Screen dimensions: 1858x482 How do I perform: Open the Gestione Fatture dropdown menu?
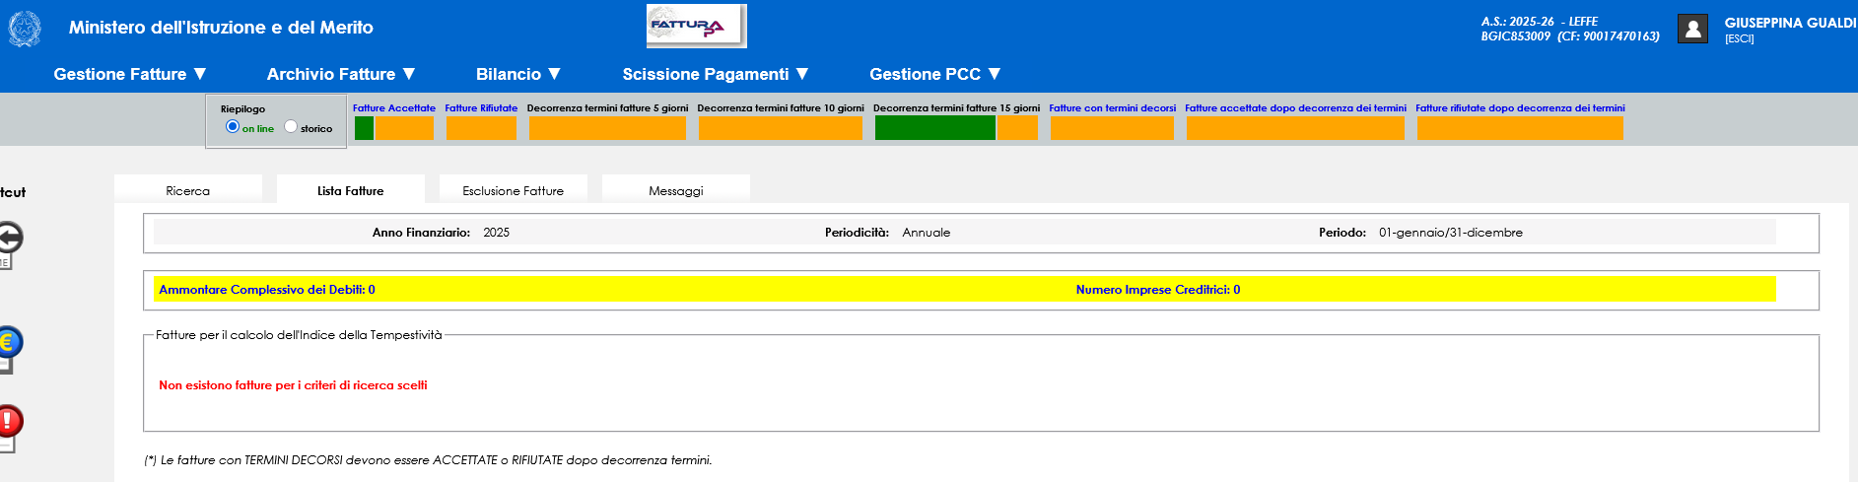click(x=130, y=74)
